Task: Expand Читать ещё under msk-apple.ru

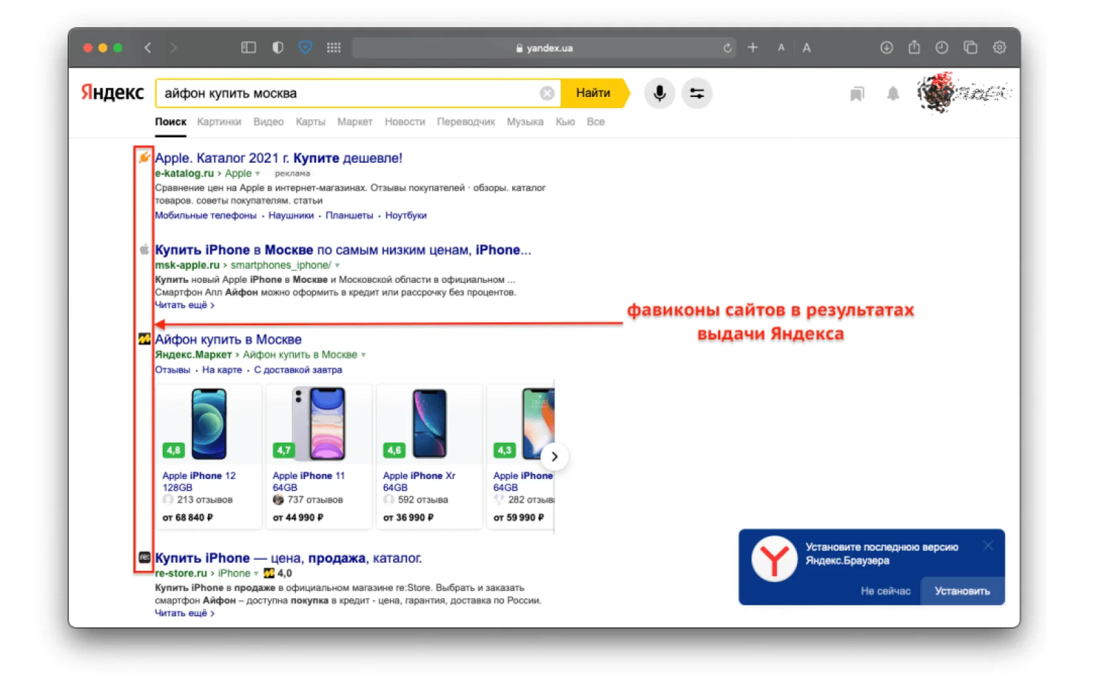Action: (x=184, y=305)
